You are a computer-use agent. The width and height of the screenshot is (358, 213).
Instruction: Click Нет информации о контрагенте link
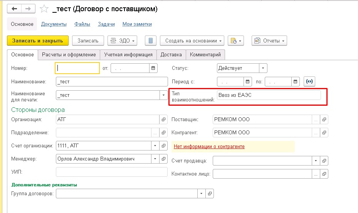point(209,147)
